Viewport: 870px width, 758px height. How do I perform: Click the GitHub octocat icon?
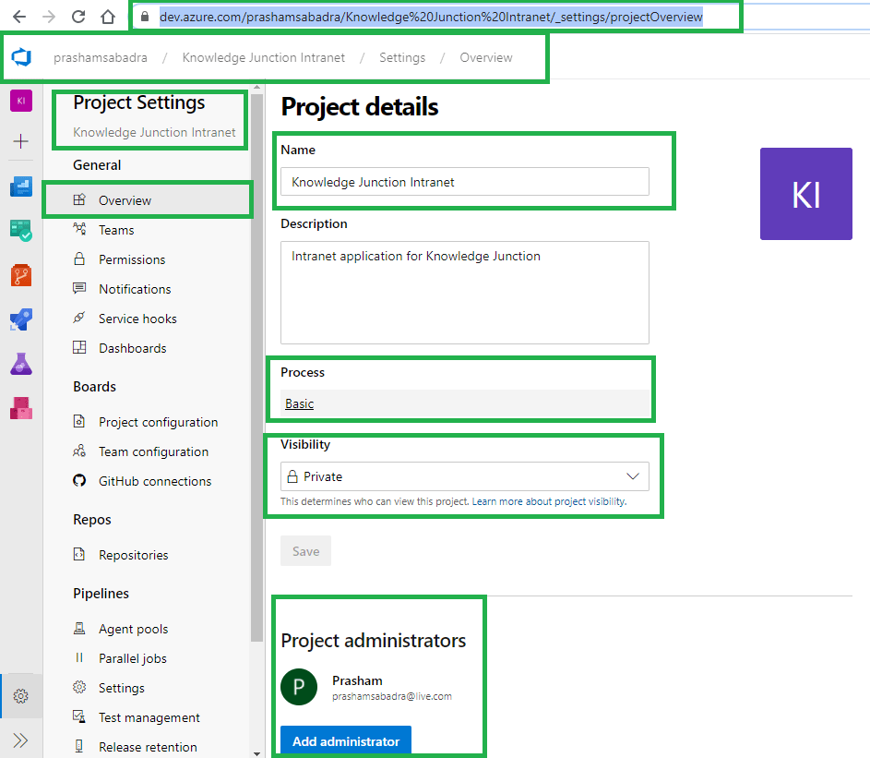click(79, 480)
